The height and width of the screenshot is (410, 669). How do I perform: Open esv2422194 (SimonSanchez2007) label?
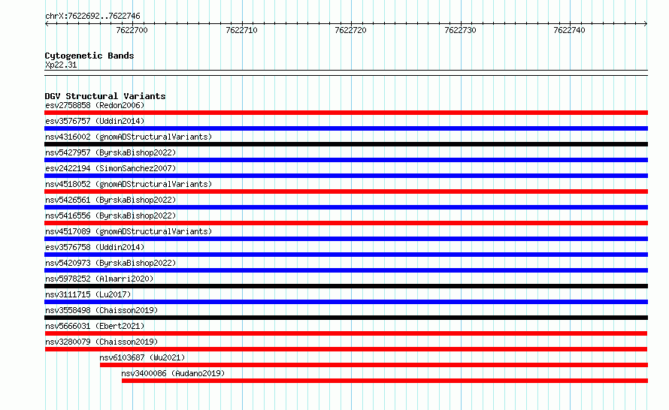pos(110,168)
